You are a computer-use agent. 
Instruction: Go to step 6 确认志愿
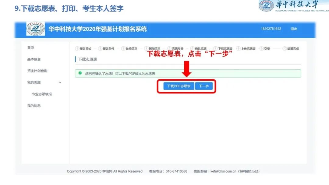coord(199,49)
